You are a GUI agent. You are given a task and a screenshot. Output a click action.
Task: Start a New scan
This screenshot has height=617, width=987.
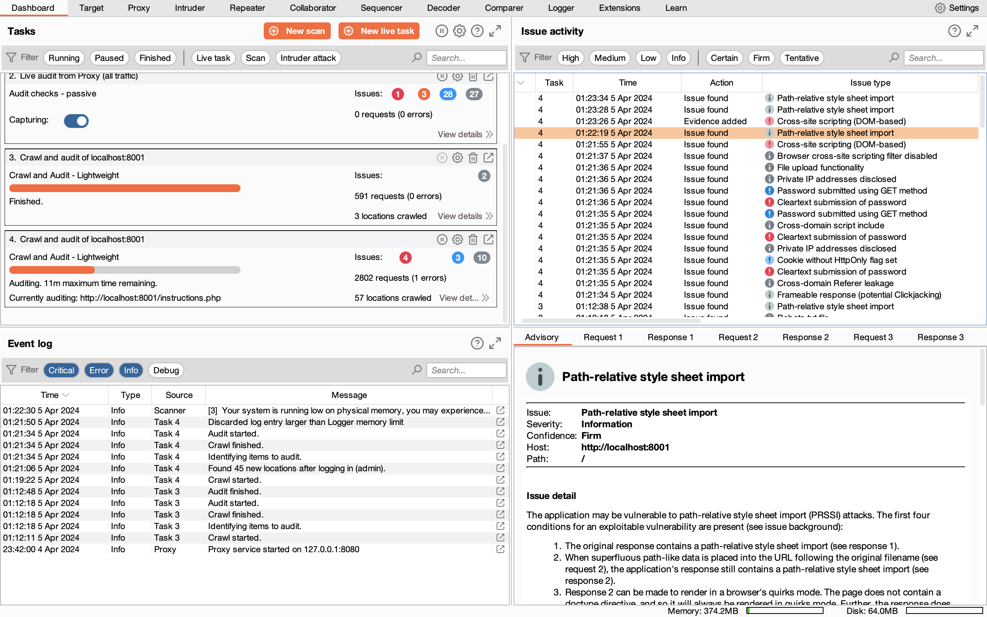[297, 30]
